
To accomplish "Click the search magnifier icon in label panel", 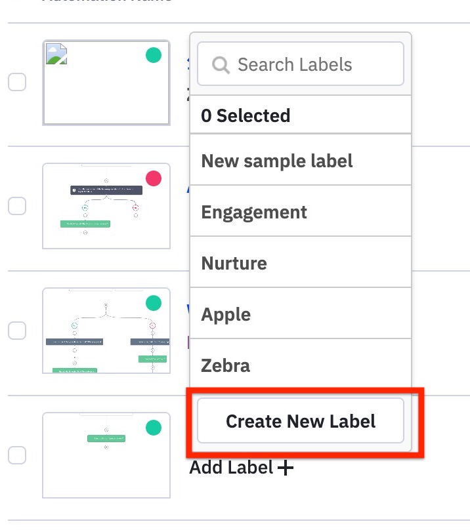I will (x=221, y=64).
